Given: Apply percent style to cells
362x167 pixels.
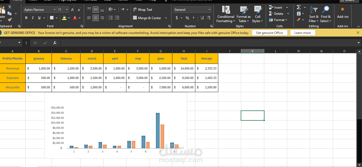Looking at the screenshot, I should click(x=187, y=18).
